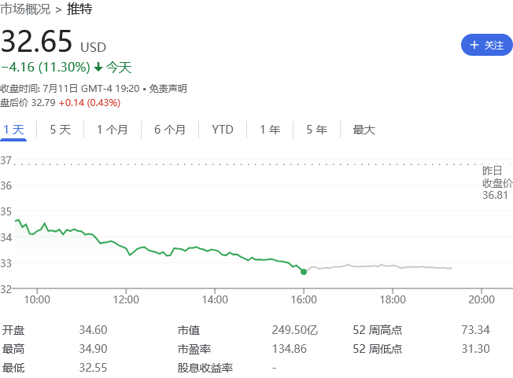Click the 市值 value 249.50亿
513x378 pixels.
click(x=294, y=330)
